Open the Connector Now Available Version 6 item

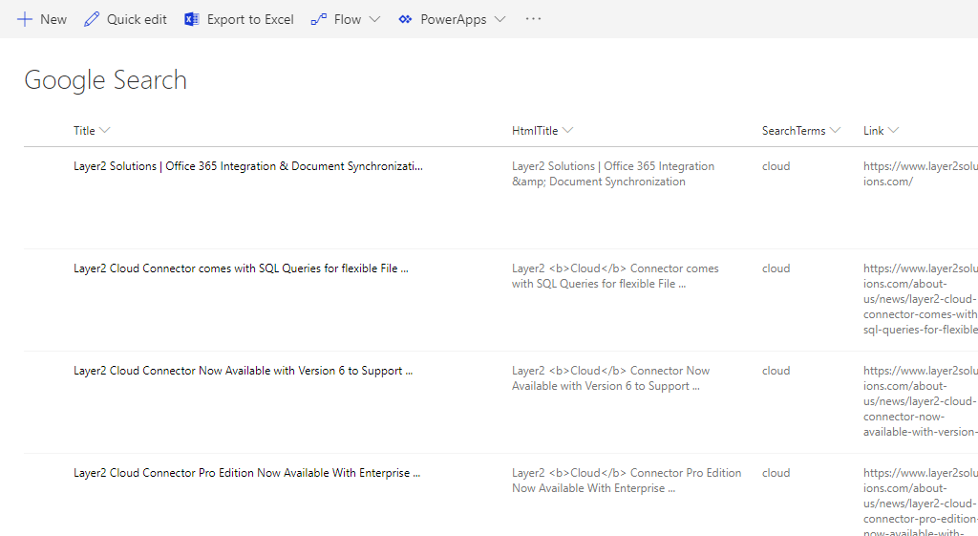pyautogui.click(x=243, y=371)
